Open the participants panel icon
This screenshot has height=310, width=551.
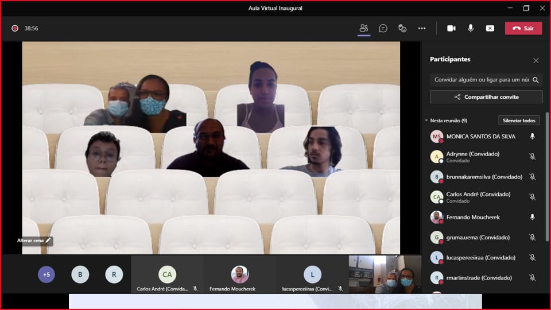coord(364,28)
